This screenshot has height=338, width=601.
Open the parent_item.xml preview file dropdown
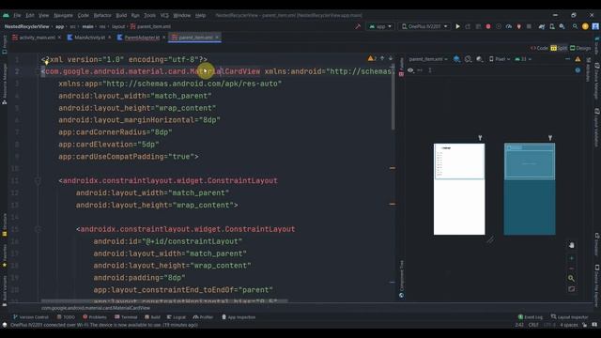click(x=428, y=59)
